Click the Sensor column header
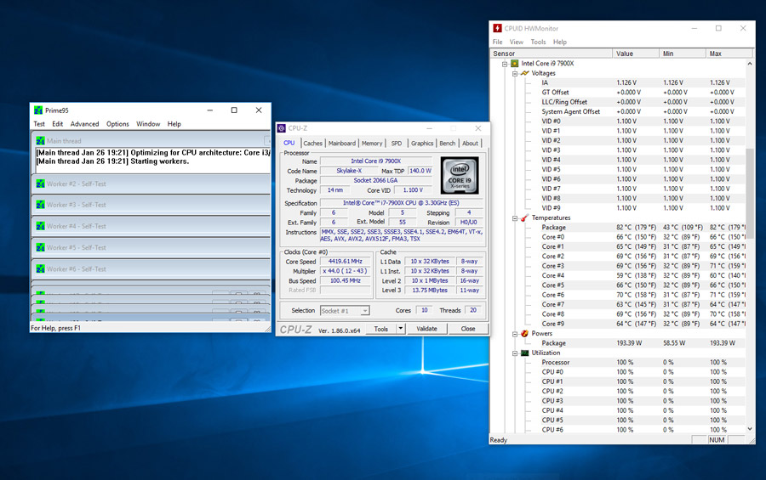Viewport: 766px width, 480px height. [551, 54]
